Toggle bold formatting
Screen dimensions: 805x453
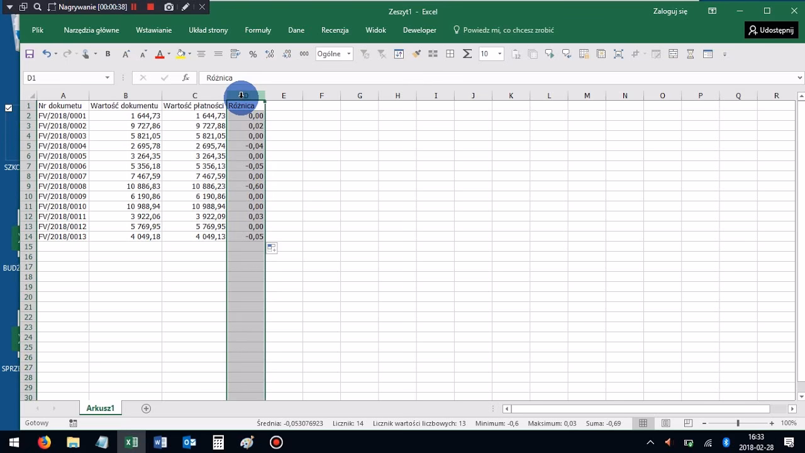(108, 54)
